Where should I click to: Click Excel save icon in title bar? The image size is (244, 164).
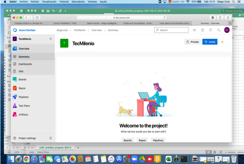pos(48,11)
